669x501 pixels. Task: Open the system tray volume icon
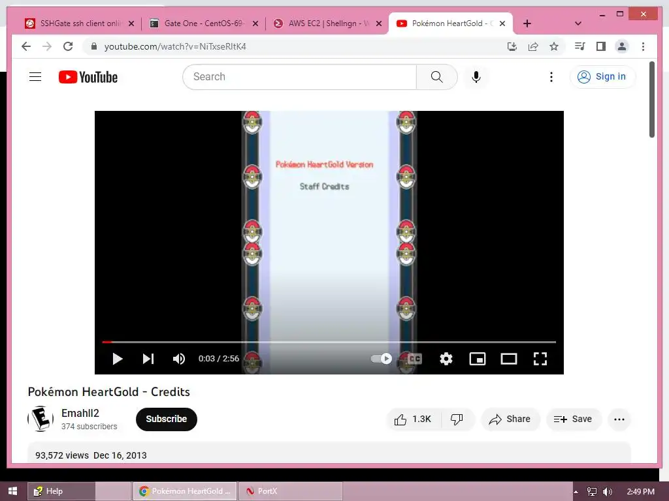point(608,492)
